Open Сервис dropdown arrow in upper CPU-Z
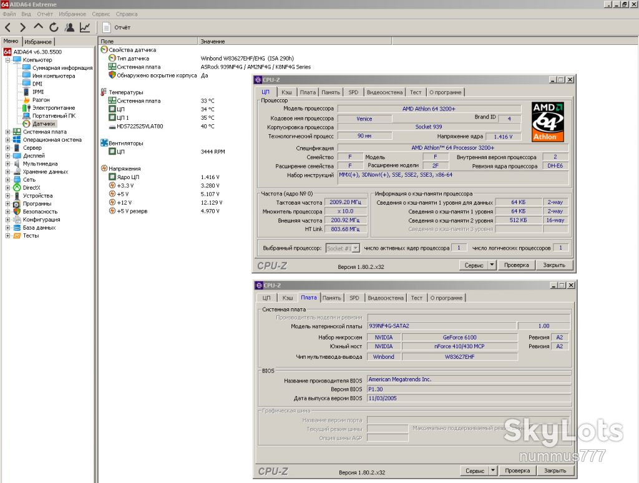Screen dimensions: 639x483 [492, 265]
